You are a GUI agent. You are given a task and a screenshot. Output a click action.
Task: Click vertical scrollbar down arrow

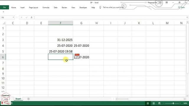(x=188, y=96)
